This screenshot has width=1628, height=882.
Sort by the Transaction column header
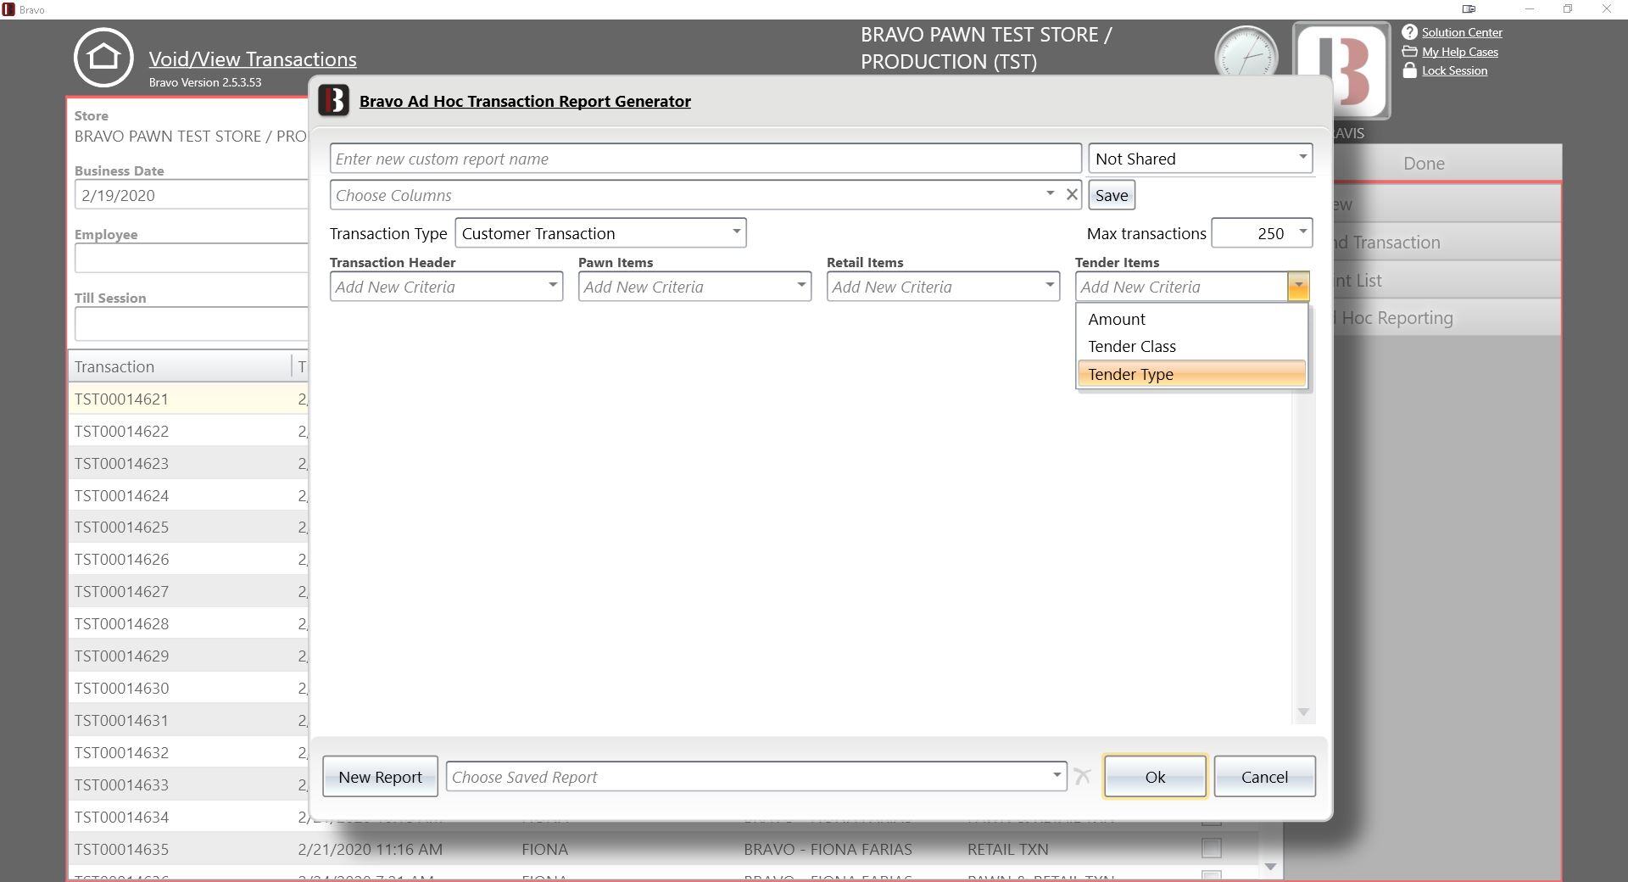click(180, 366)
